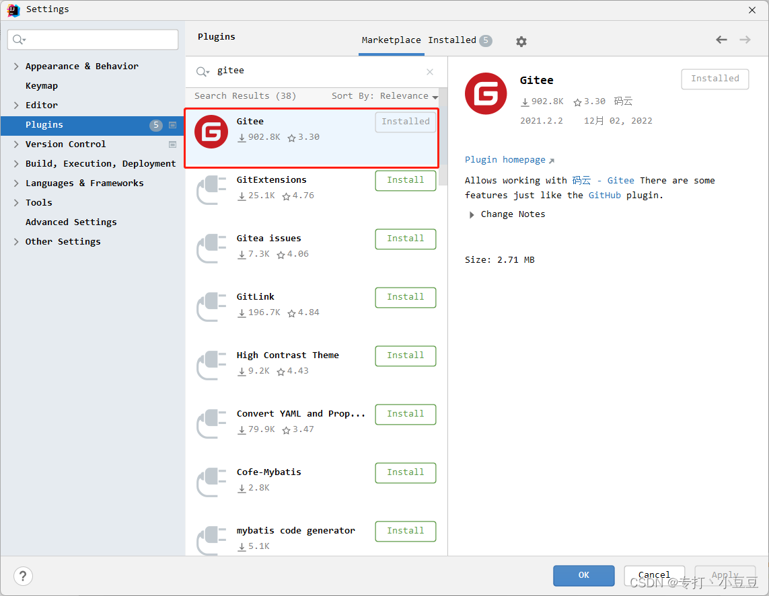
Task: Install the Convert YAML and Prop plugin
Action: [x=406, y=414]
